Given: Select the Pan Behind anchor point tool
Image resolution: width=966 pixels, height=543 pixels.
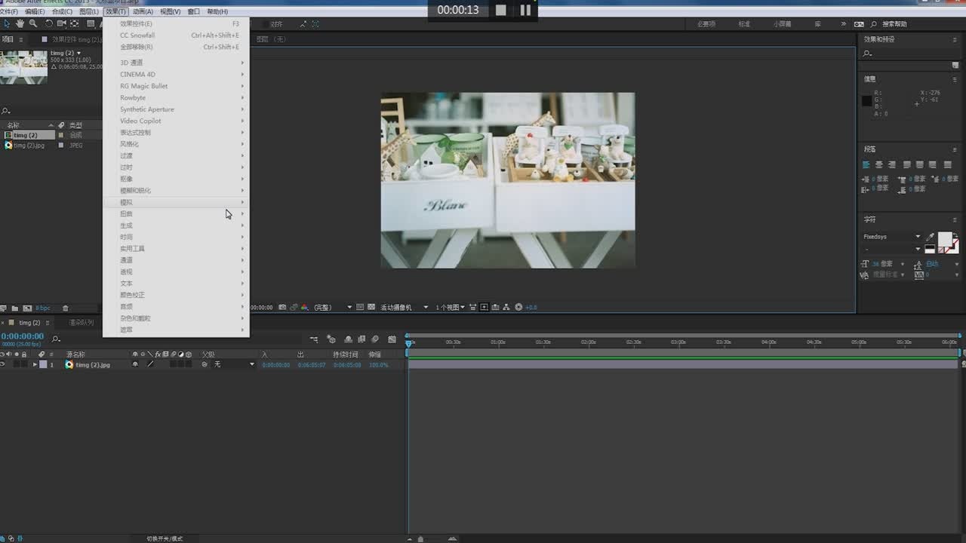Looking at the screenshot, I should 74,23.
